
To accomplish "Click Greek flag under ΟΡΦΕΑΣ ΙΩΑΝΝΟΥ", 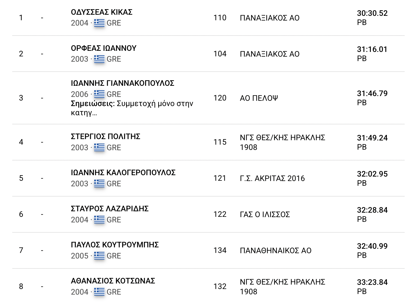I will tap(99, 59).
